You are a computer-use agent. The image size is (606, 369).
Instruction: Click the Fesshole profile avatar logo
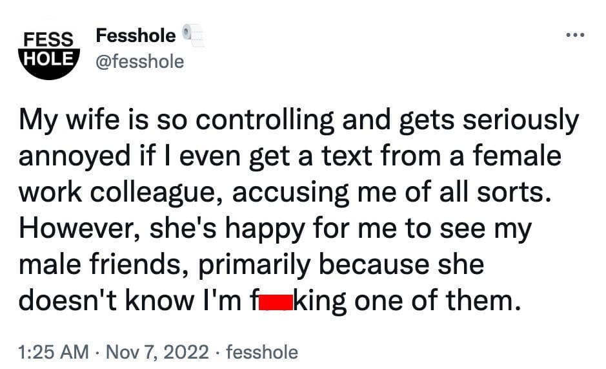(49, 52)
